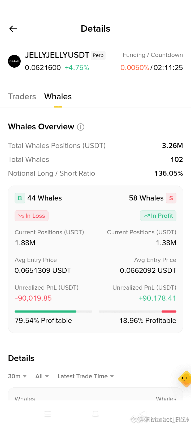
Task: Tap the In Profit tag
Action: tap(158, 216)
